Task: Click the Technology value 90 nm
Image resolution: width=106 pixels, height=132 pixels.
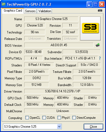Action: coord(35,32)
